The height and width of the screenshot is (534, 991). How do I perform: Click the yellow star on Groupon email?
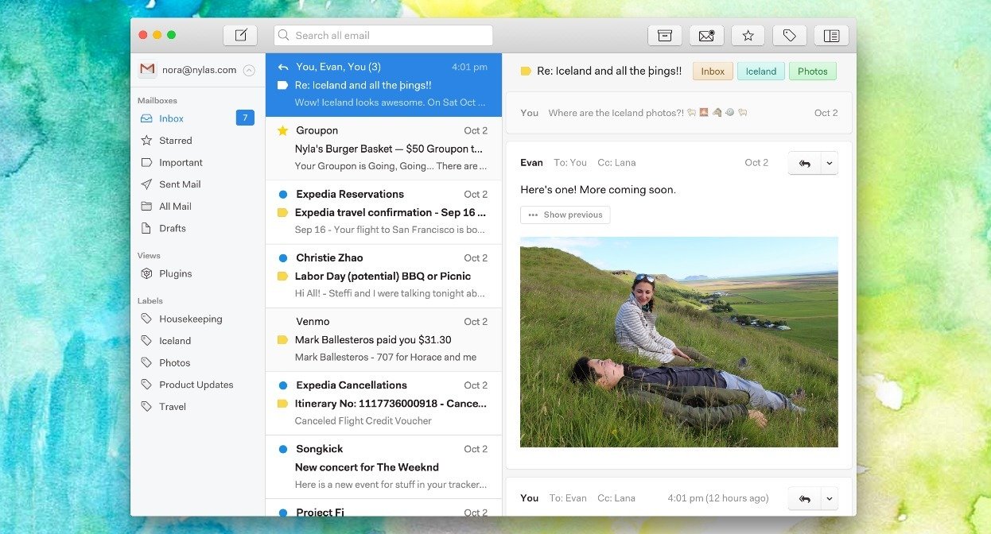[x=282, y=130]
